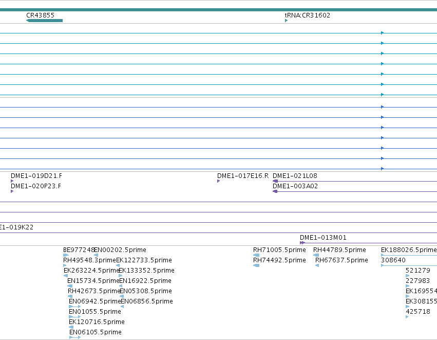Click the 521279 feature label
Image resolution: width=437 pixels, height=340 pixels.
(x=418, y=270)
